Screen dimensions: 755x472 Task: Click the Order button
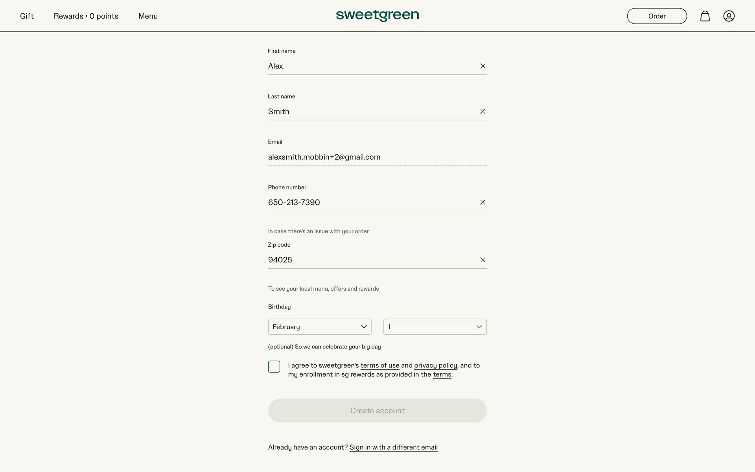(x=657, y=16)
